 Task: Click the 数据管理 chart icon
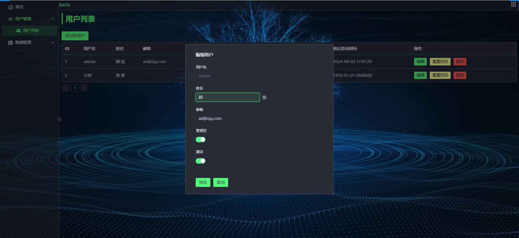[11, 42]
